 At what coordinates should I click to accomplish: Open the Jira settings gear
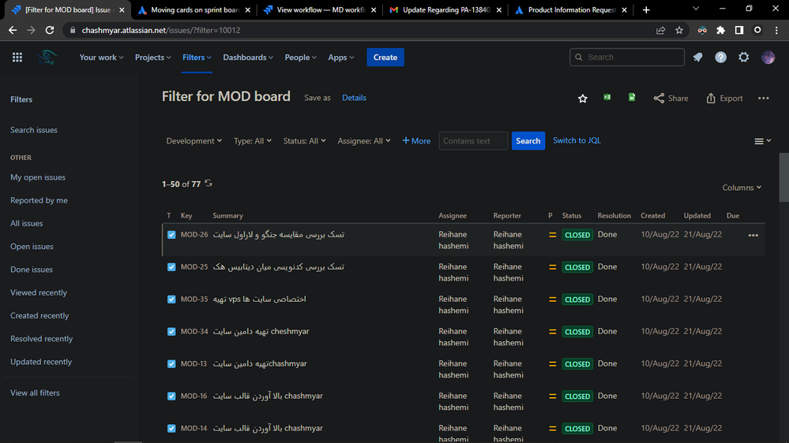coord(744,58)
